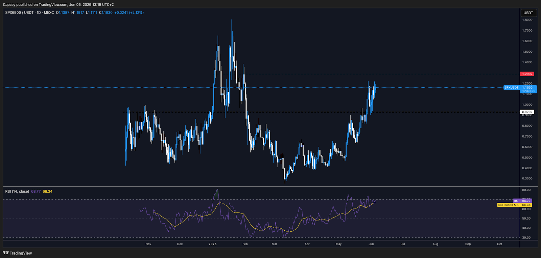This screenshot has height=258, width=541.
Task: Click the purple RSI 68.77 axis tag
Action: point(522,201)
